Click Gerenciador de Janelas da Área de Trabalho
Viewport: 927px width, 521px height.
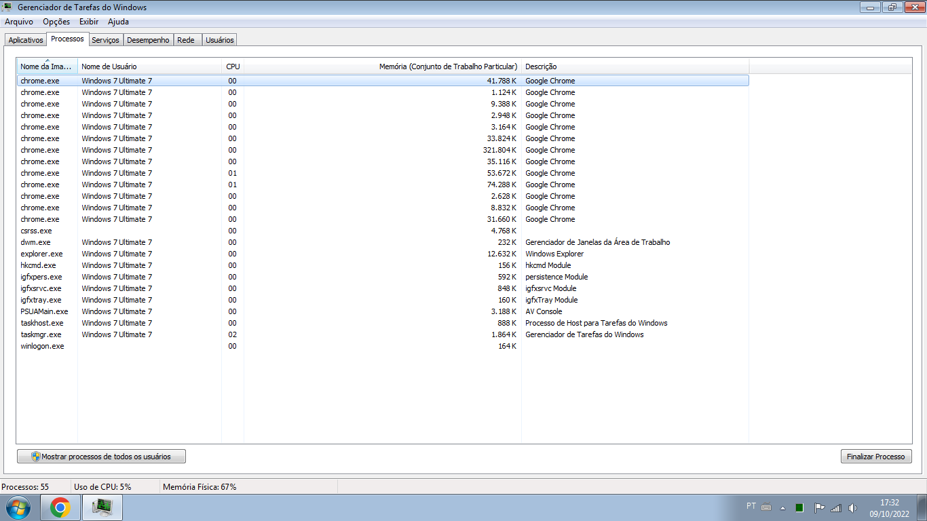[597, 242]
